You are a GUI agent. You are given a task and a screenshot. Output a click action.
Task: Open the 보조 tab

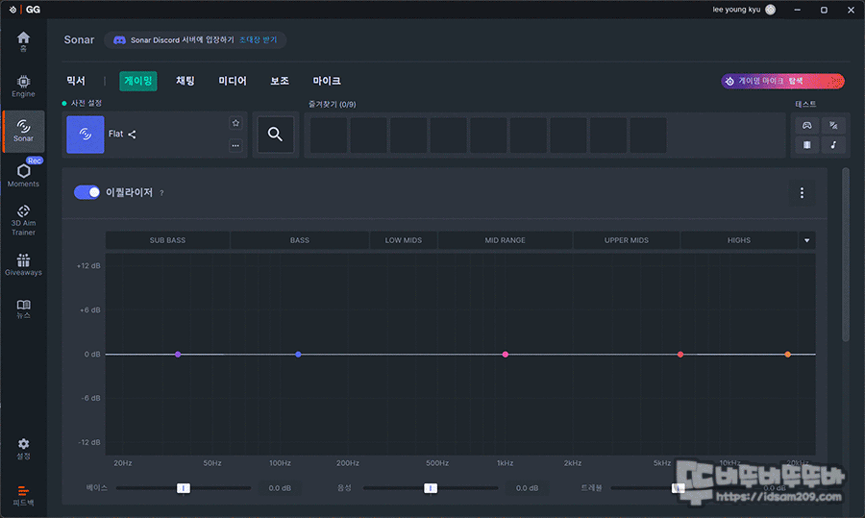pyautogui.click(x=280, y=81)
